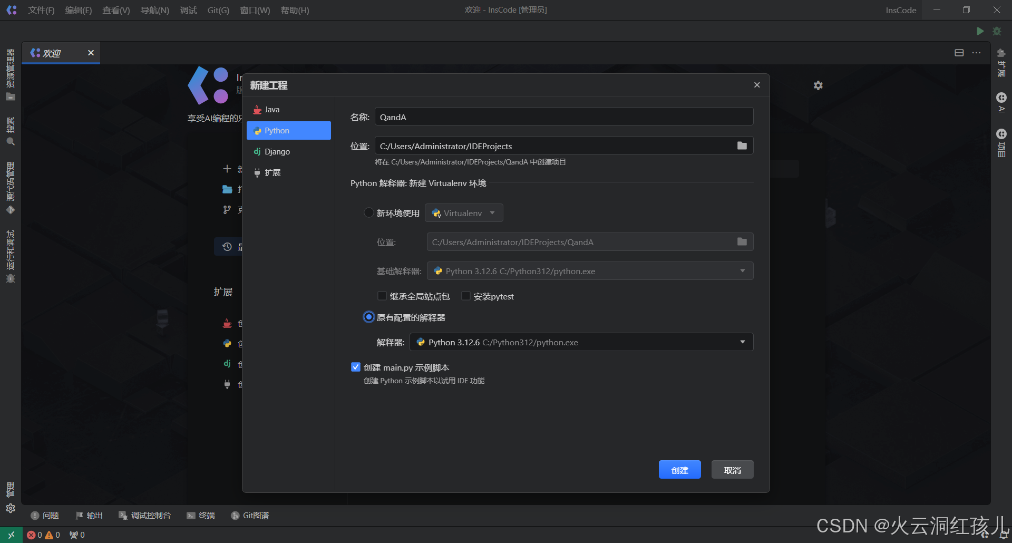Screen dimensions: 1012x543
Task: Open the 导航(N) menu
Action: coord(155,10)
